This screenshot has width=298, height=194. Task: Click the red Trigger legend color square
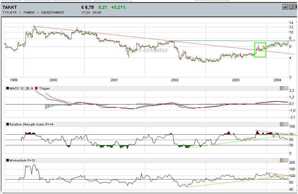click(x=37, y=88)
